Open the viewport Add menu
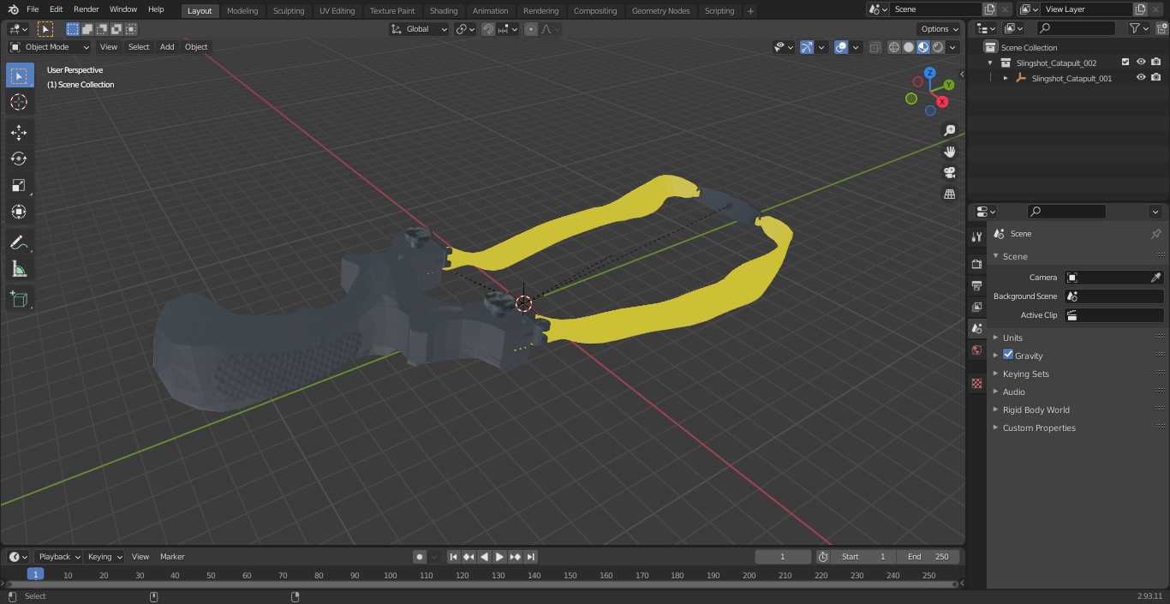 click(167, 47)
